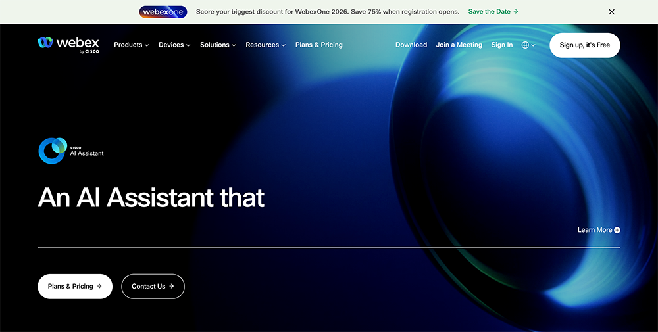Expand the Resources menu

[x=266, y=45]
